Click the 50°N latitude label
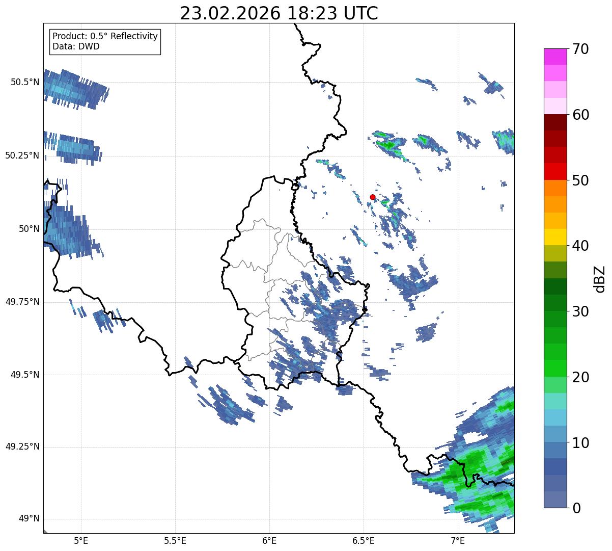Image resolution: width=612 pixels, height=551 pixels. pos(29,229)
